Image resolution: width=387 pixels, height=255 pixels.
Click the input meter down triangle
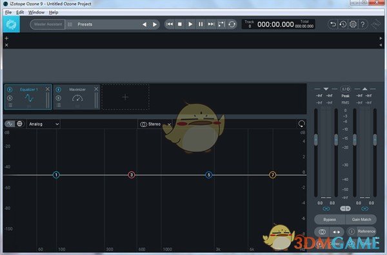point(326,89)
